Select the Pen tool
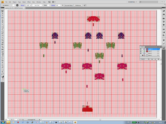 point(2,20)
